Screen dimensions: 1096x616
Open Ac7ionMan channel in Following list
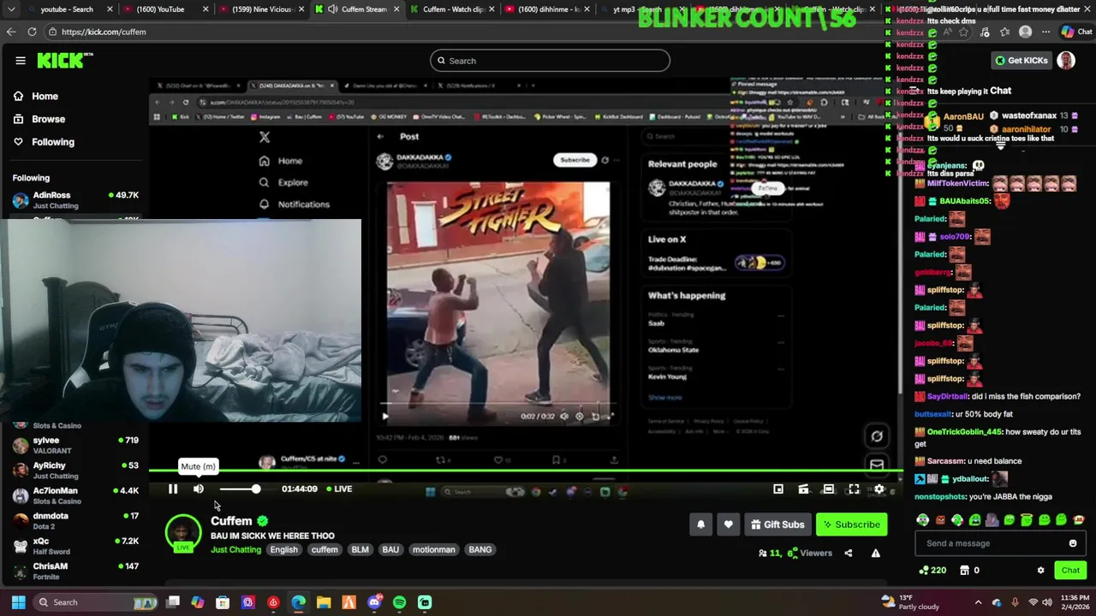(75, 495)
